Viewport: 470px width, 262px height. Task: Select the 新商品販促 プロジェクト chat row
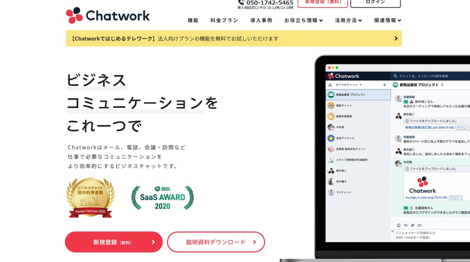click(x=358, y=95)
